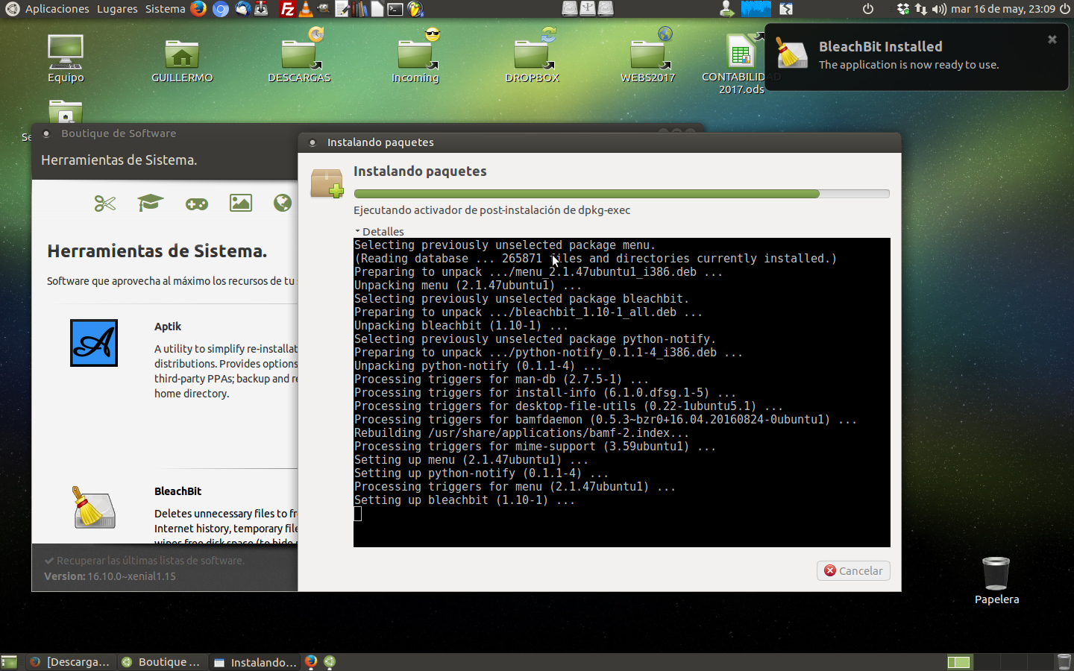The image size is (1074, 671).
Task: Open the Chromium browser launcher icon
Action: (x=220, y=9)
